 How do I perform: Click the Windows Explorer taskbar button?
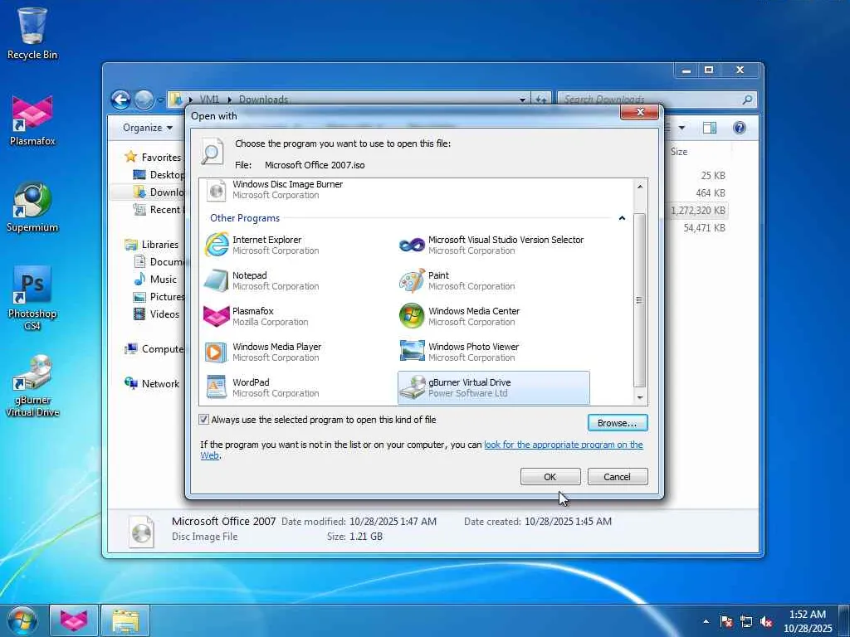click(x=125, y=620)
